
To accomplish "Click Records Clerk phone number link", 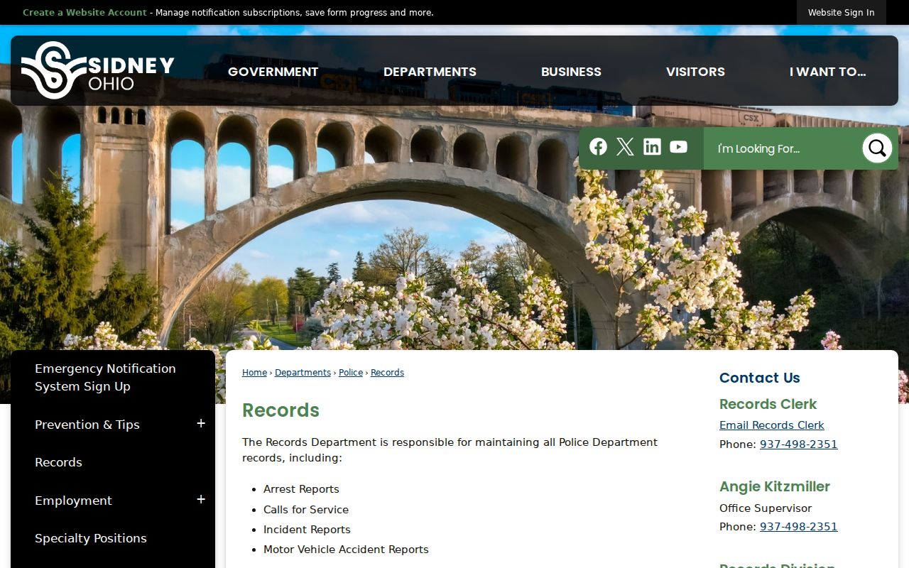I will 798,444.
